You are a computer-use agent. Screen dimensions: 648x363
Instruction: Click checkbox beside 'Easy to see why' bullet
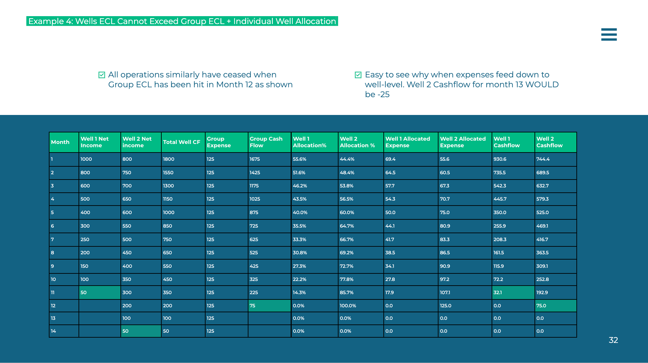[x=358, y=75]
